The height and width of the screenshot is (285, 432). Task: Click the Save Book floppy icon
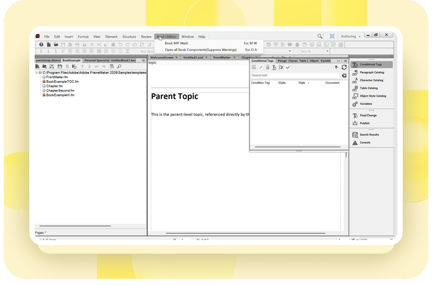tap(60, 67)
